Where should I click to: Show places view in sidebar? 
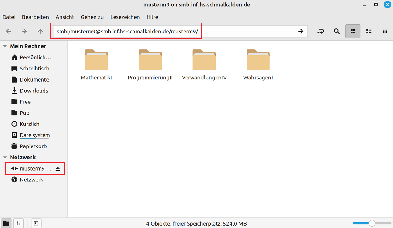[x=6, y=223]
